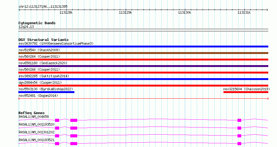Select the red dgv2884n54 variant bar
The width and height of the screenshot is (277, 147).
coord(143,86)
